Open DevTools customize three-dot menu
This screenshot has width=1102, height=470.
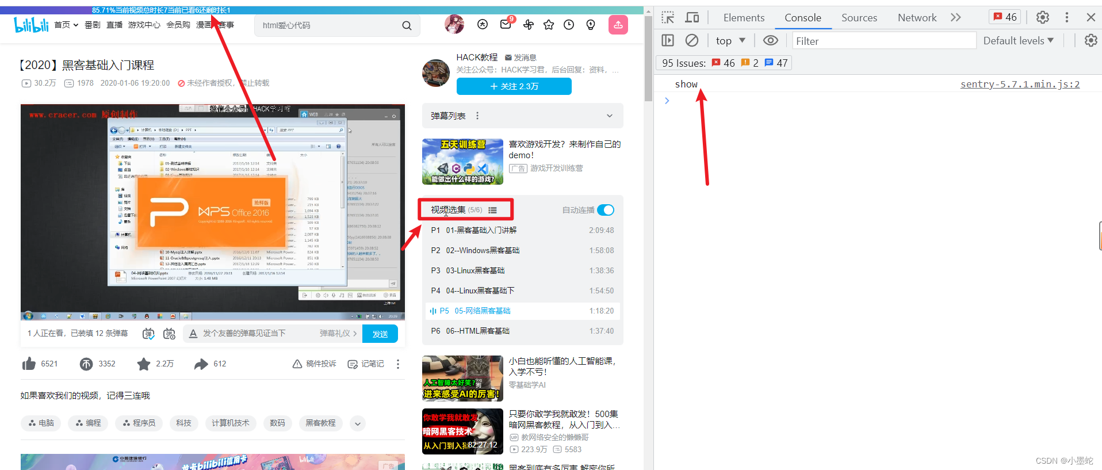[x=1067, y=17]
